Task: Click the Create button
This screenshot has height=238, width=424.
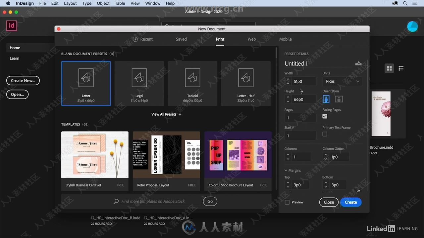Action: tap(351, 202)
